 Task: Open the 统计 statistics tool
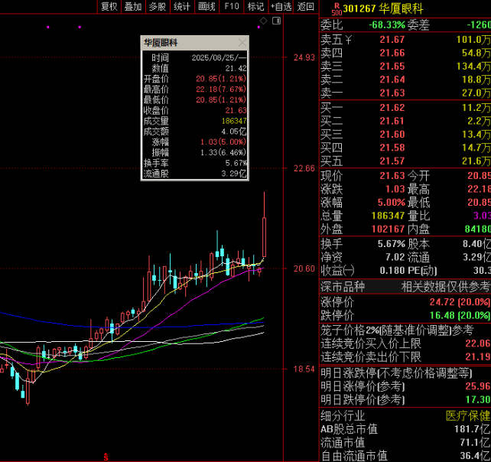[x=182, y=6]
